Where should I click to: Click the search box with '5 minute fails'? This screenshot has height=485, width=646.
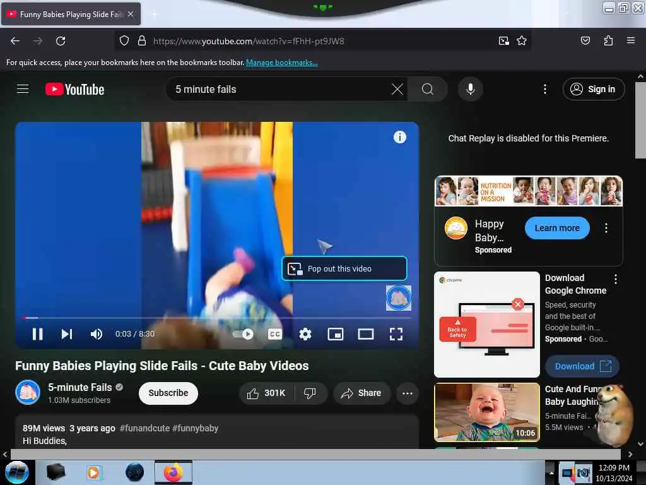280,89
